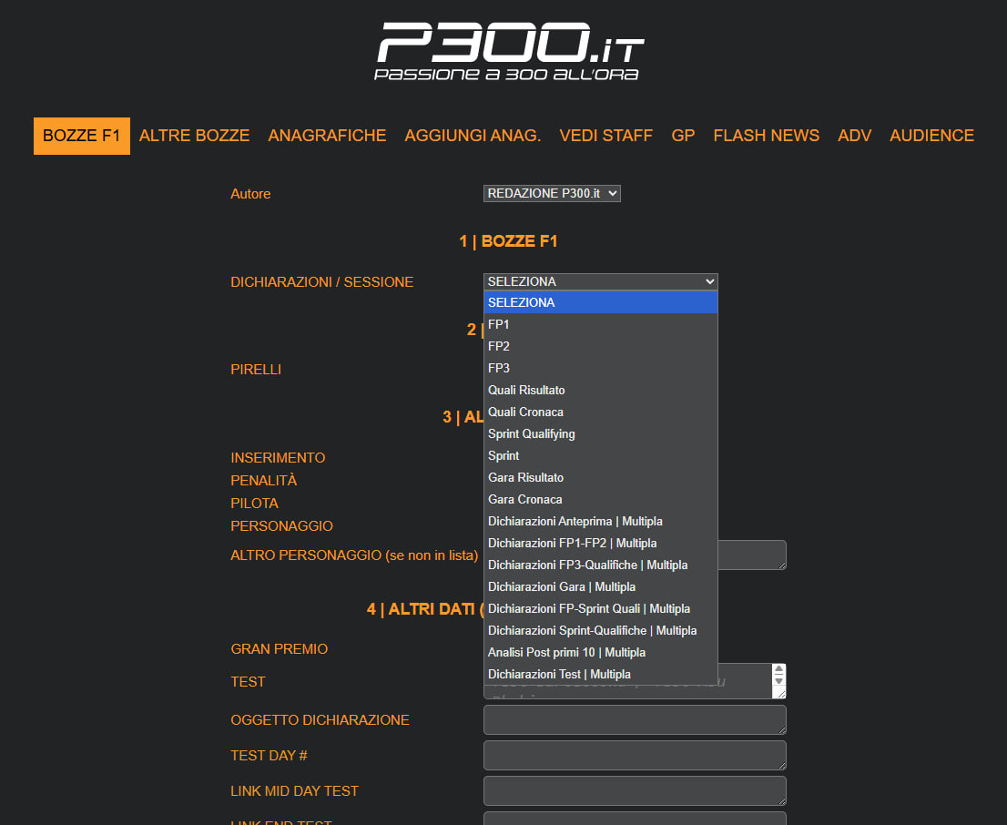
Task: Open the VEDI STAFF page
Action: [605, 136]
